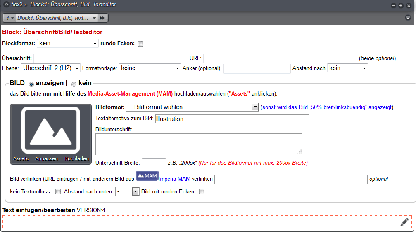Toggle the Bild mit runden Ecken checkbox
The height and width of the screenshot is (233, 416).
point(202,192)
